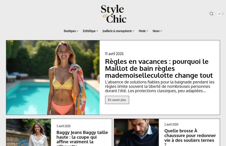
Task: Open the News menu item
Action: [157, 31]
